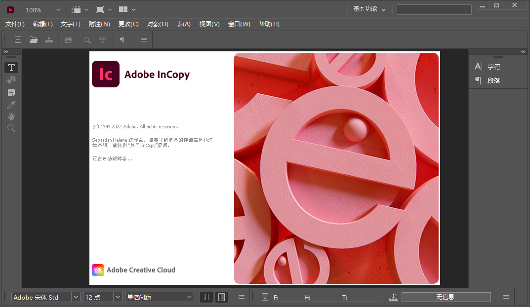Collapse the right panel dock arrows
Viewport: 530px width, 307px height.
[523, 52]
